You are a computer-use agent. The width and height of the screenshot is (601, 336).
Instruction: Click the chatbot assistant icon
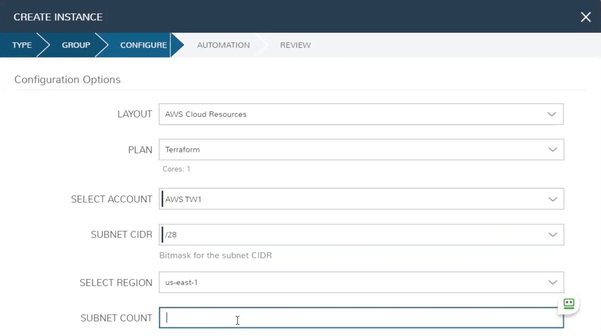[569, 303]
